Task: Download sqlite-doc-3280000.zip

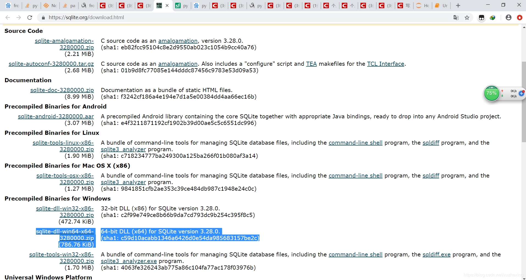Action: tap(62, 90)
